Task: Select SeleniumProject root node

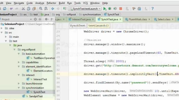Action: click(14, 24)
